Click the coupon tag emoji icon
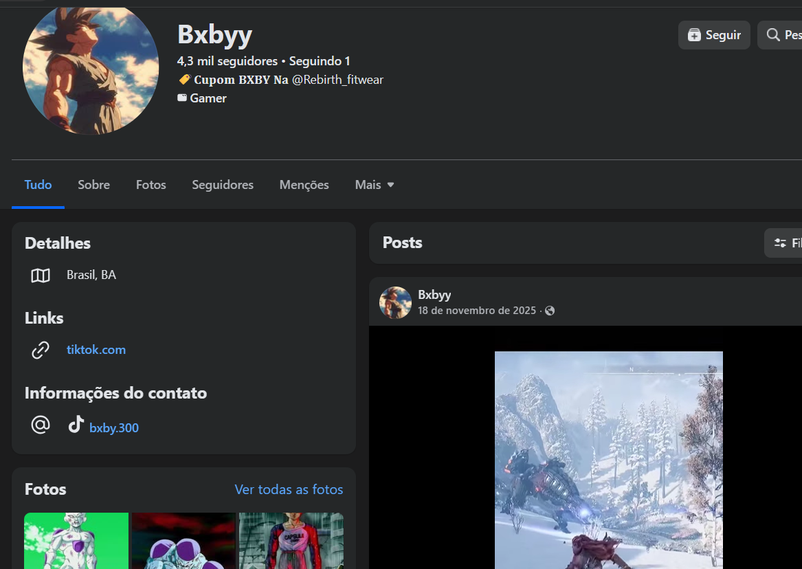Image resolution: width=802 pixels, height=569 pixels. pyautogui.click(x=184, y=79)
